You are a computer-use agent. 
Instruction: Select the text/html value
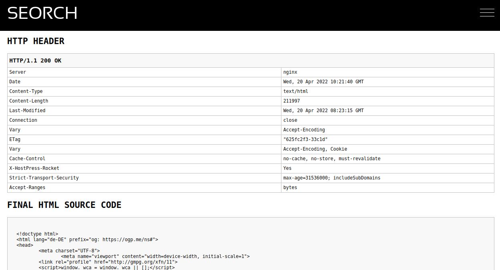click(x=296, y=91)
